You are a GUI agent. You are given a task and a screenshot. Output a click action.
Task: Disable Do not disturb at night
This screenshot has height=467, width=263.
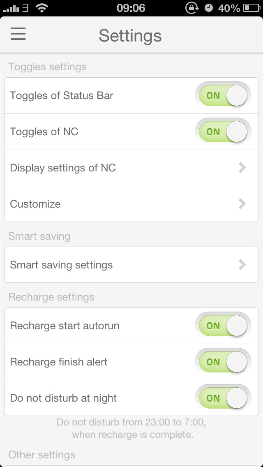223,398
